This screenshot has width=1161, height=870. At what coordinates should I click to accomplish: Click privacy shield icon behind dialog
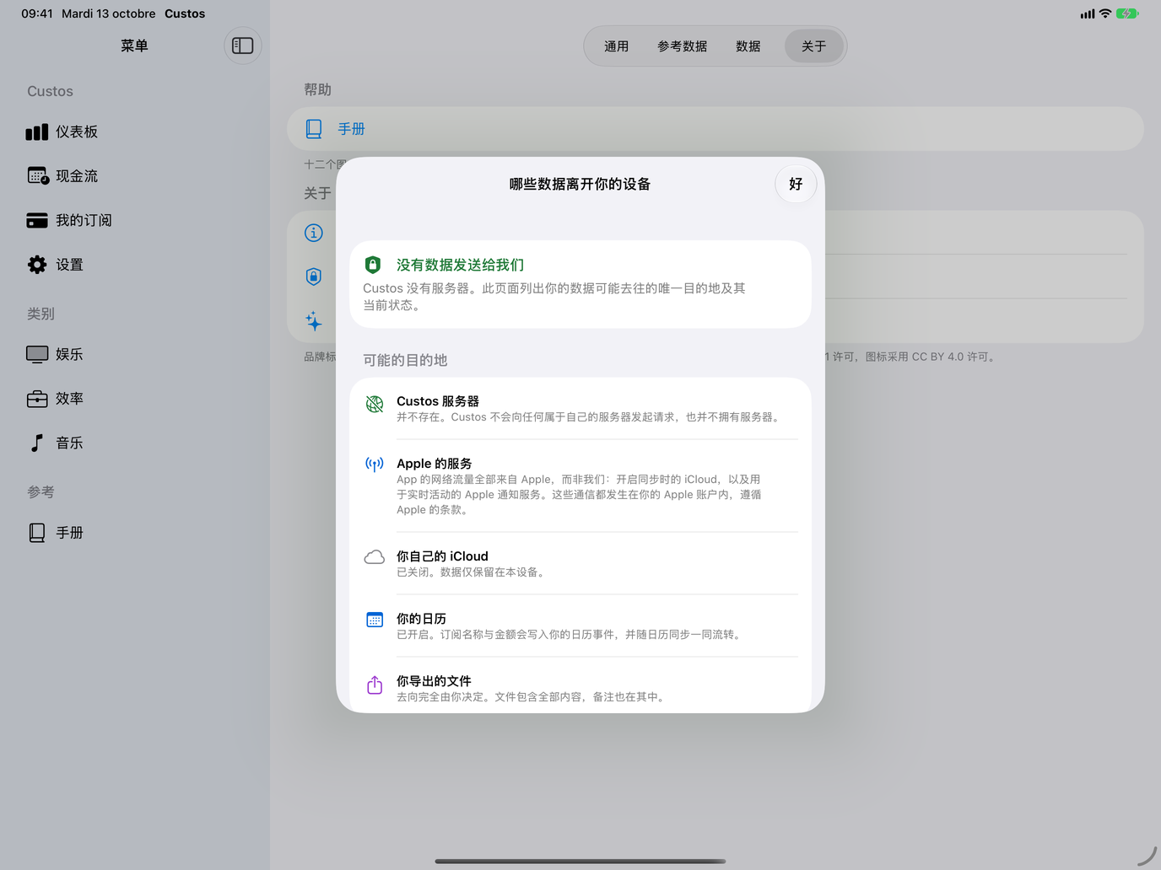coord(314,277)
